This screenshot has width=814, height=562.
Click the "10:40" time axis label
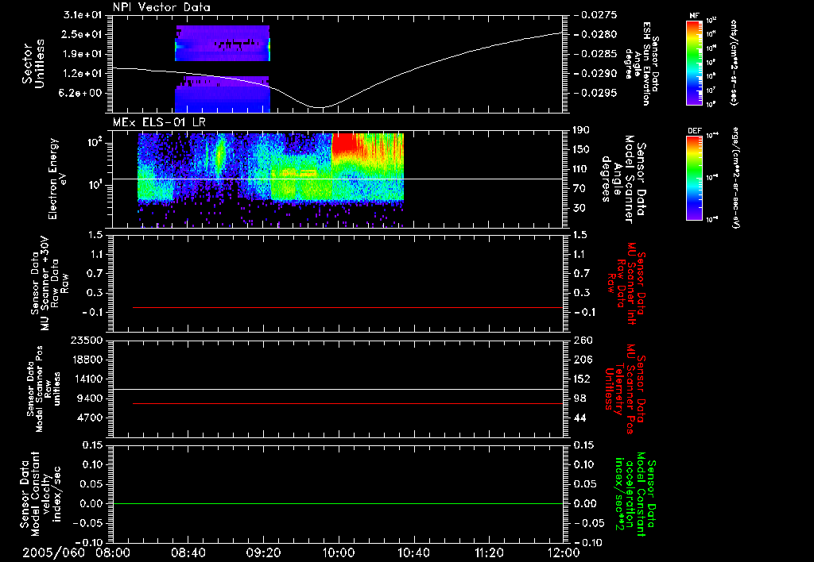413,552
